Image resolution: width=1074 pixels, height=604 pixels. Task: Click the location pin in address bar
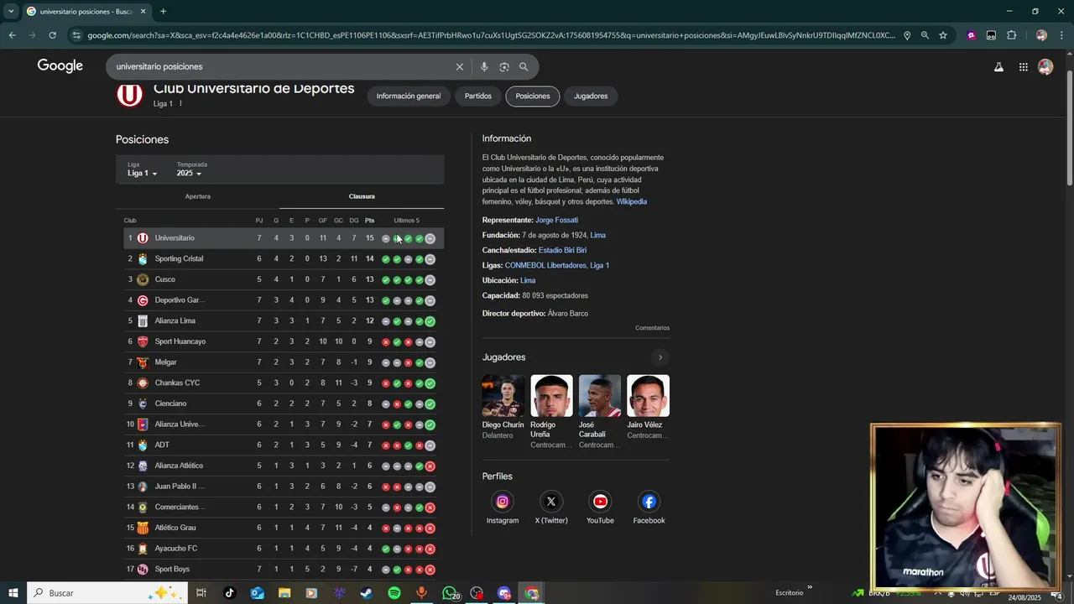(907, 35)
